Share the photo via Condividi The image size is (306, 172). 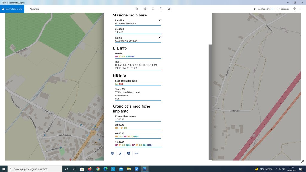click(282, 9)
